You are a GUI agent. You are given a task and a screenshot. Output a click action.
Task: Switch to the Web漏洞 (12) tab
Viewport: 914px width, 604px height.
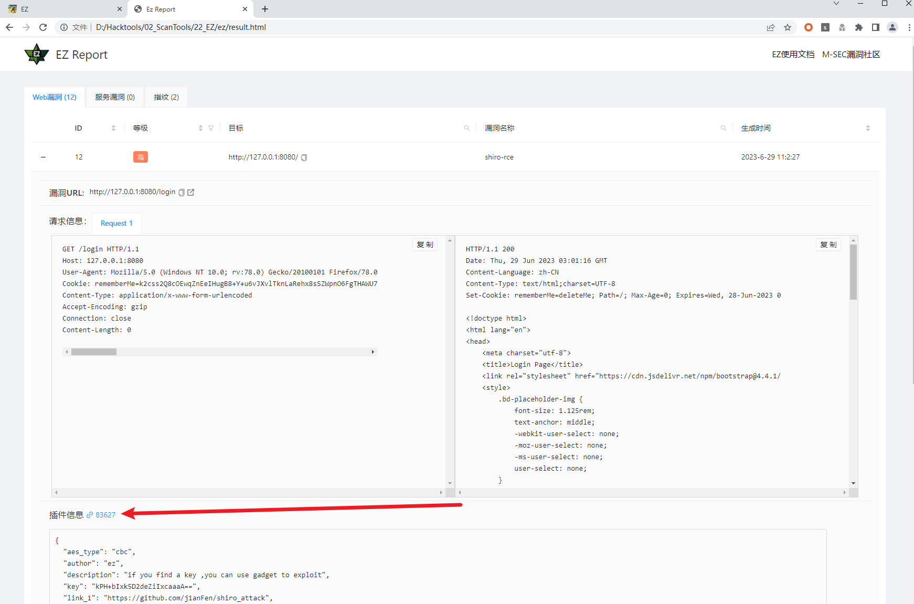pyautogui.click(x=55, y=97)
